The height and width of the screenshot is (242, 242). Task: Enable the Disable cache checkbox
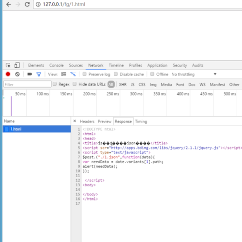[x=116, y=74]
